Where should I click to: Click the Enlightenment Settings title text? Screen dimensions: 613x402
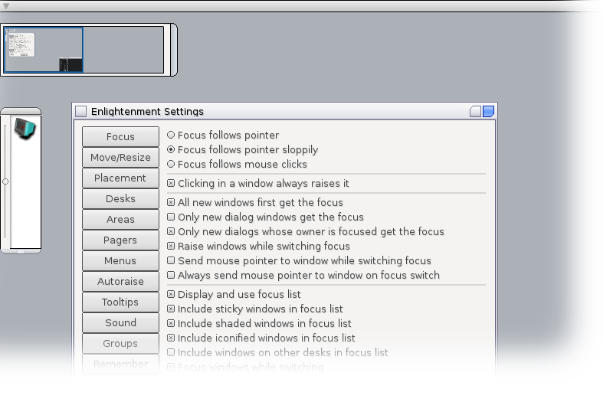click(147, 111)
